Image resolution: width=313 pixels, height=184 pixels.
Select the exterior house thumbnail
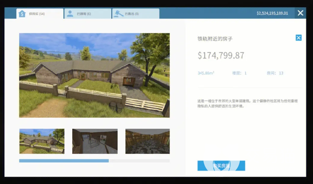[42, 141]
